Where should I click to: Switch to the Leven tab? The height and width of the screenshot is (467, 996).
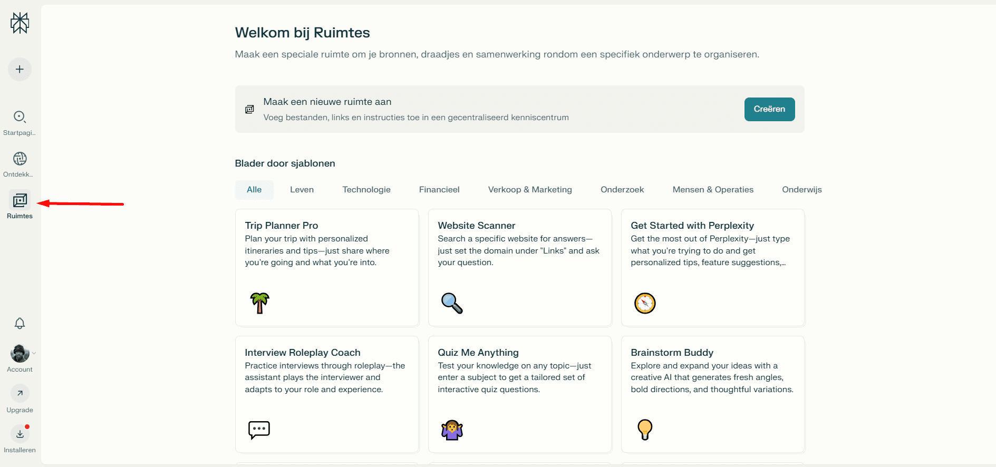(x=302, y=190)
